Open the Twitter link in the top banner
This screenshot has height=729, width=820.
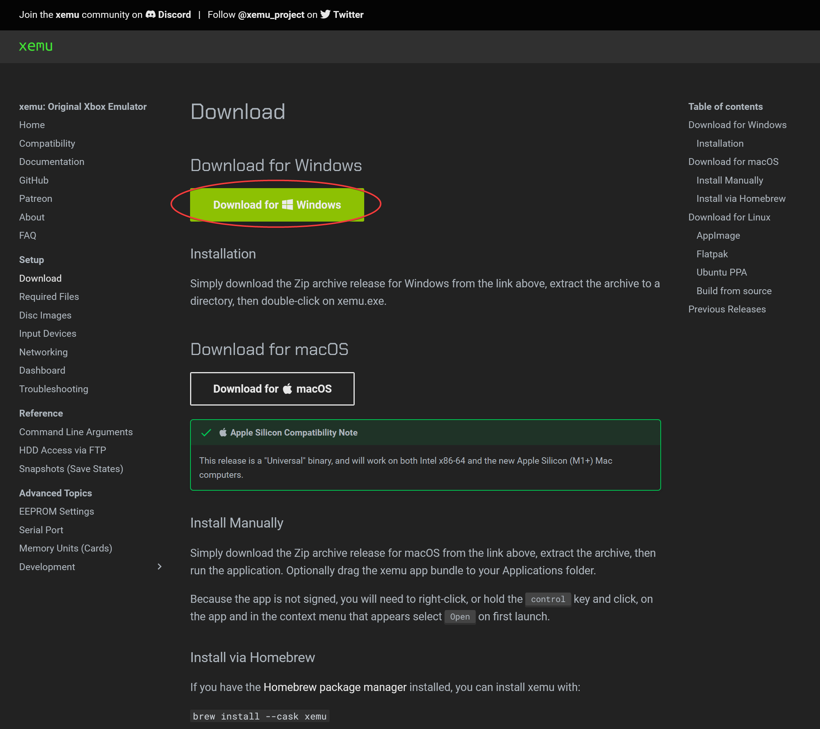[x=342, y=15]
